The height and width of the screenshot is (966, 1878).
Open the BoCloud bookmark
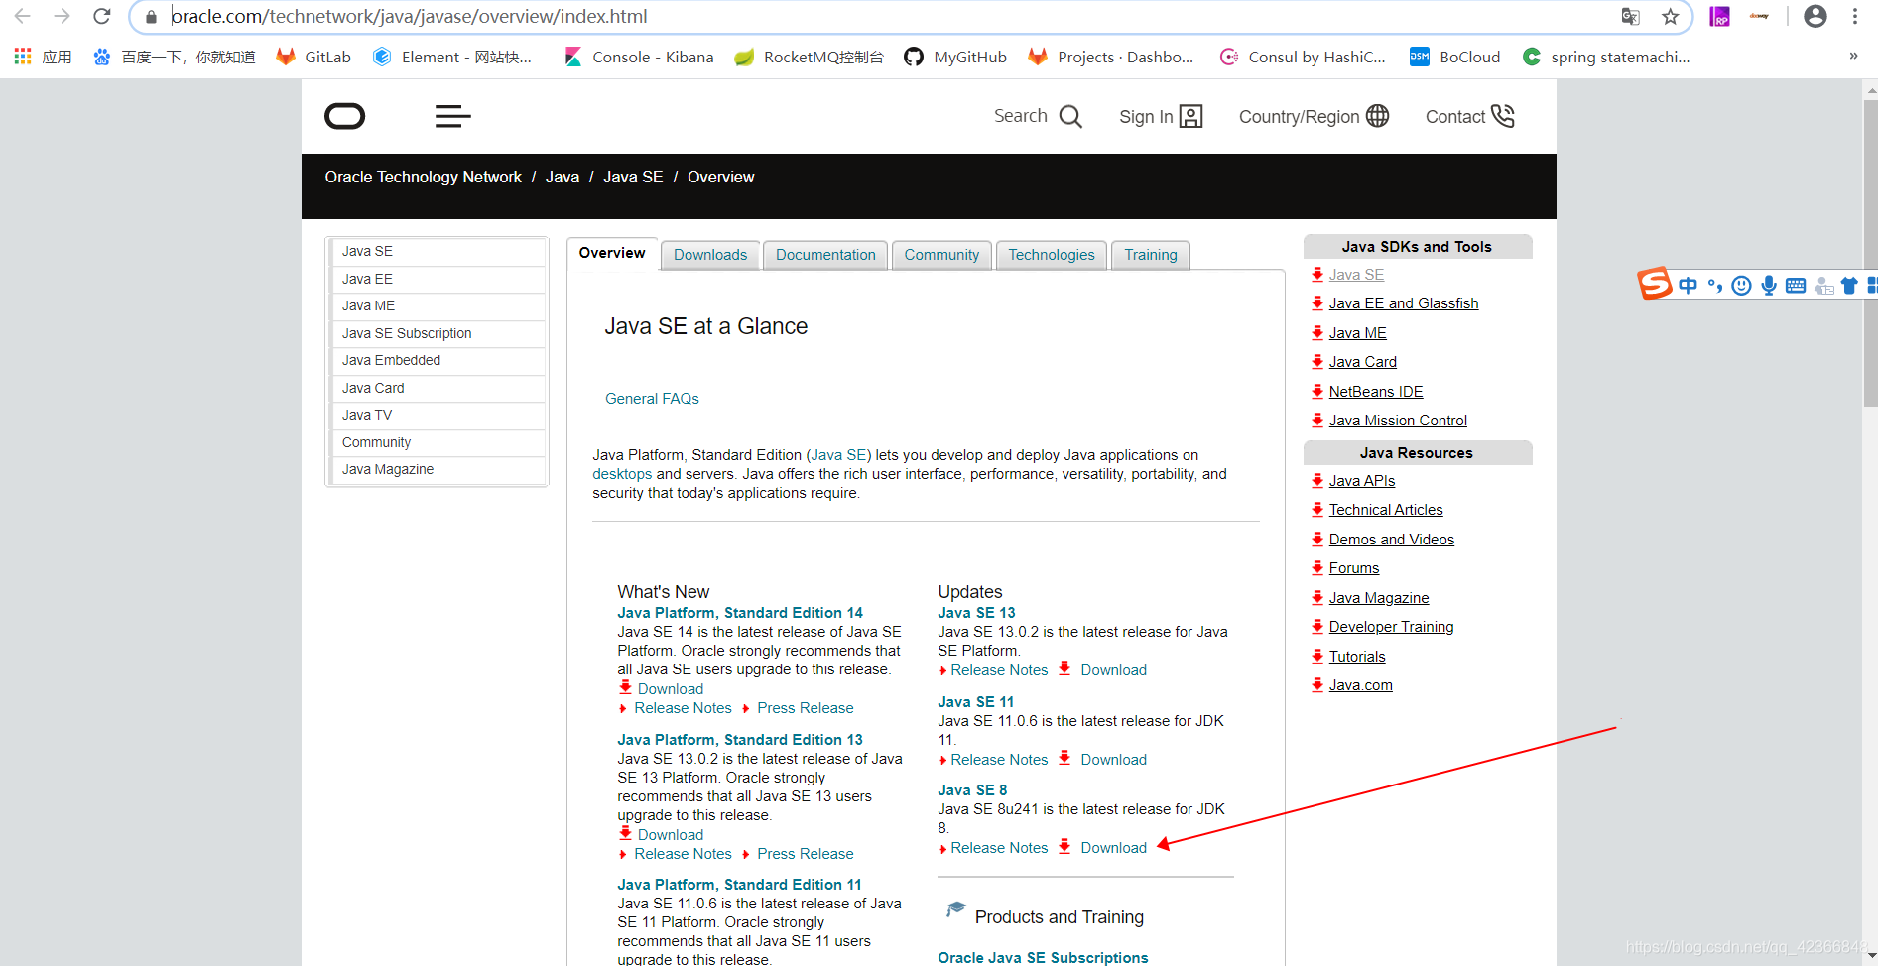pyautogui.click(x=1454, y=57)
